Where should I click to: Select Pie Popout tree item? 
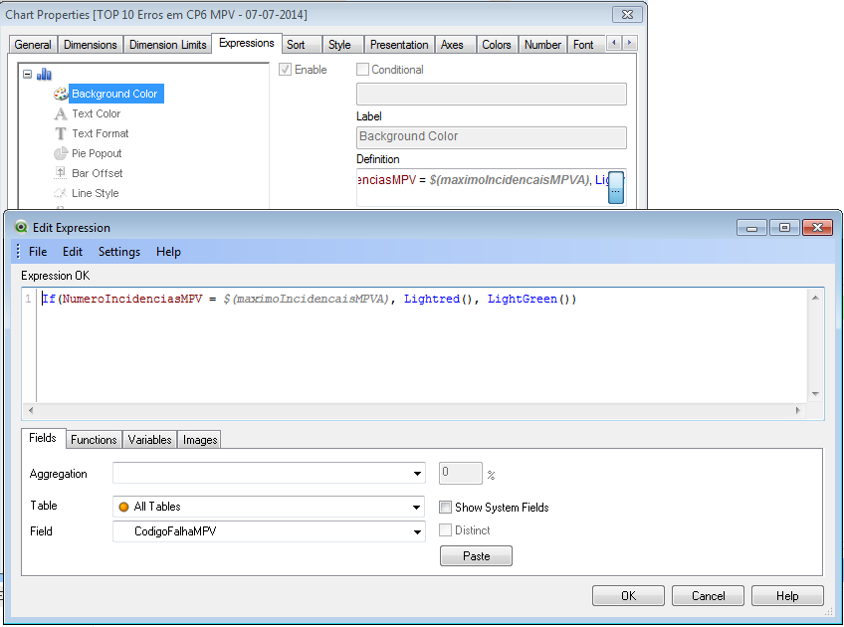click(97, 153)
